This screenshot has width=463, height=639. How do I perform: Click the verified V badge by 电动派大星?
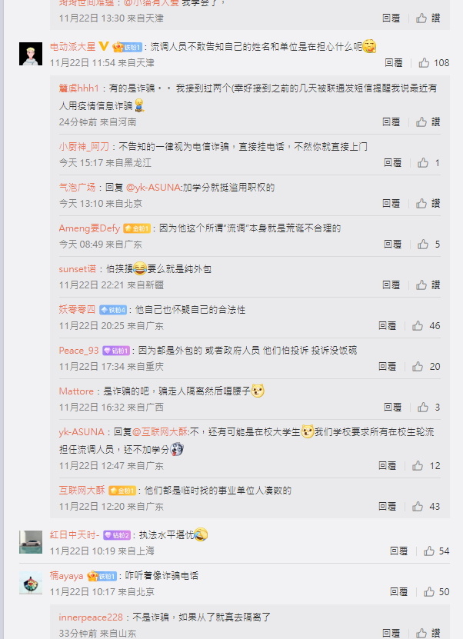pos(104,46)
